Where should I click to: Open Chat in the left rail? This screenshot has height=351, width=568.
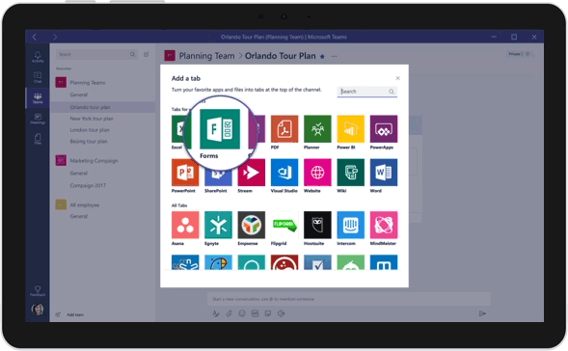tap(38, 77)
